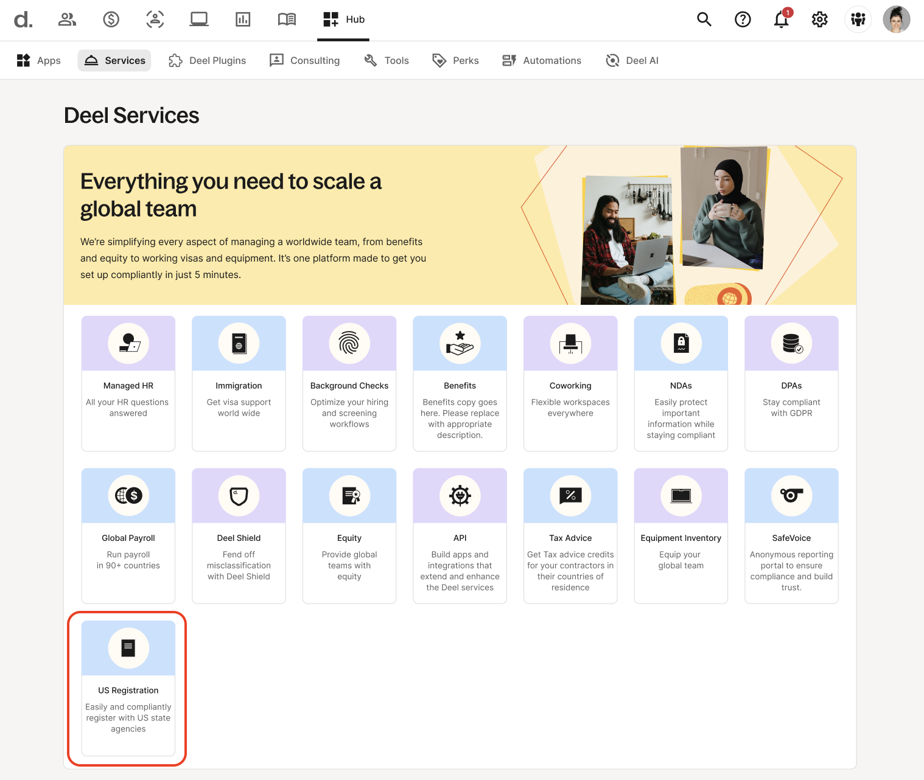The height and width of the screenshot is (780, 924).
Task: Open the help question mark icon
Action: click(743, 19)
